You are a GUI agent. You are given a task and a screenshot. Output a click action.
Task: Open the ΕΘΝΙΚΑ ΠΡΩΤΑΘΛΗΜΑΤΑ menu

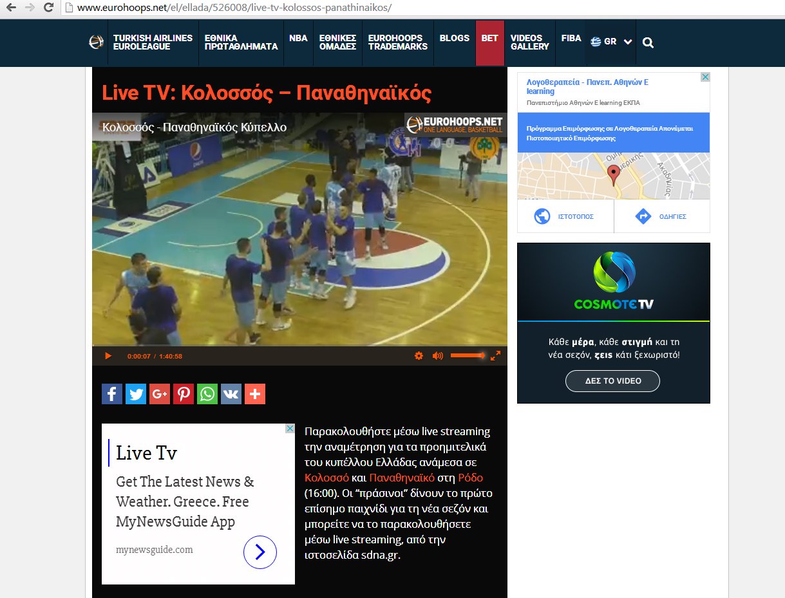tap(241, 42)
